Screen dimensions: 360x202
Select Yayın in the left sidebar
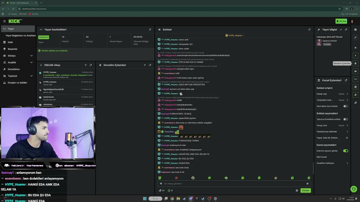click(x=18, y=29)
